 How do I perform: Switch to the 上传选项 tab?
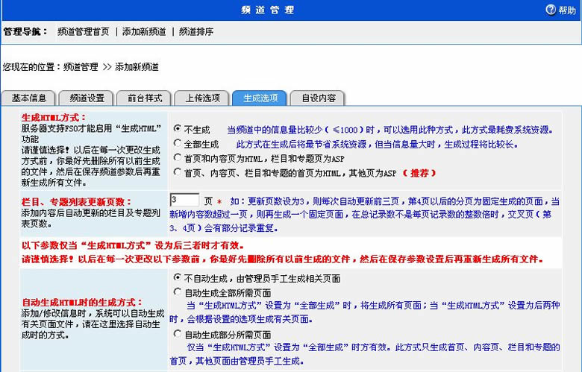pyautogui.click(x=203, y=98)
